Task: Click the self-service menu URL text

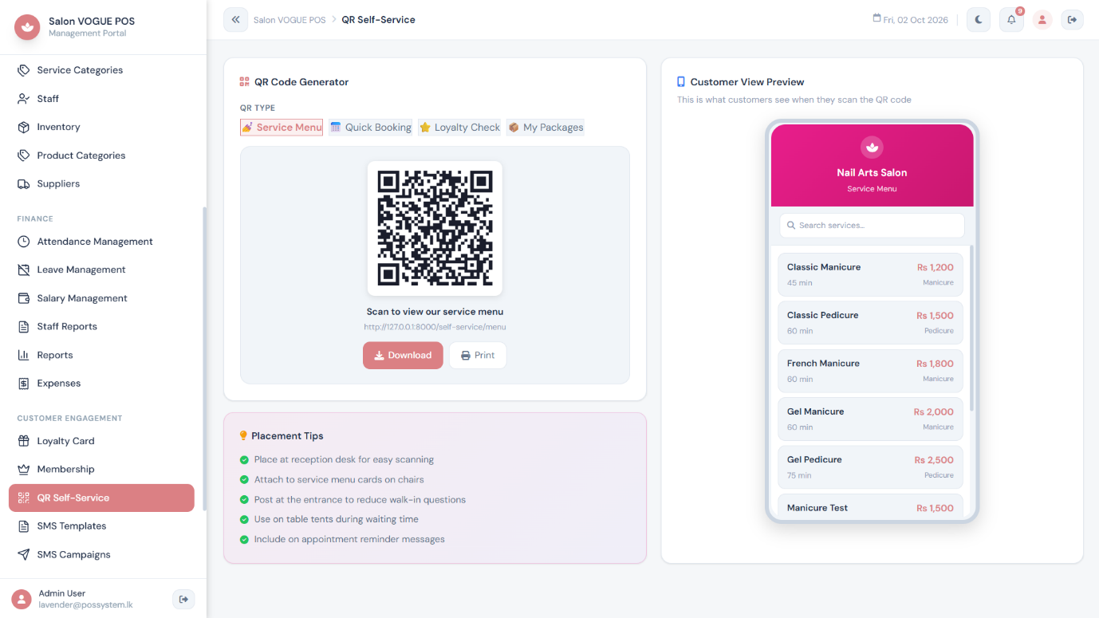Action: 435,327
